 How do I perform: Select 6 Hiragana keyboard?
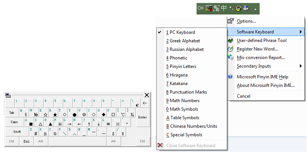coord(177,75)
